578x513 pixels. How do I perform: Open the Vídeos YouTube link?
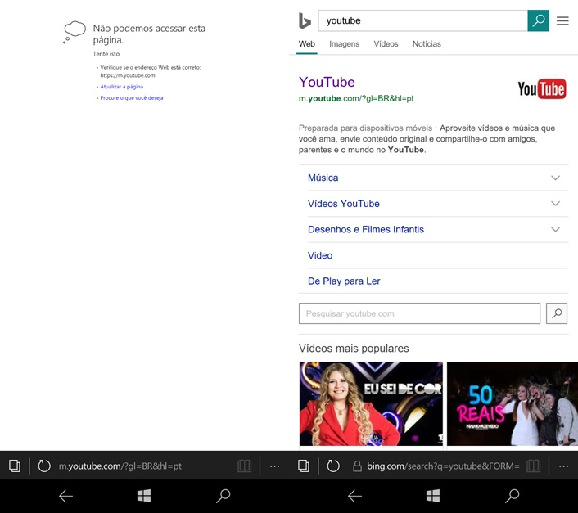pos(344,204)
